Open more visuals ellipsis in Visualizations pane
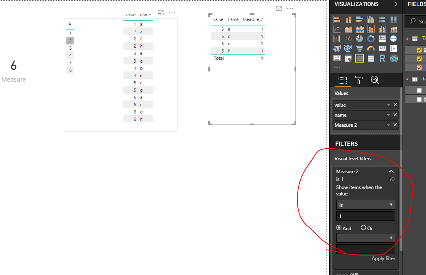426x275 pixels. pyautogui.click(x=337, y=67)
